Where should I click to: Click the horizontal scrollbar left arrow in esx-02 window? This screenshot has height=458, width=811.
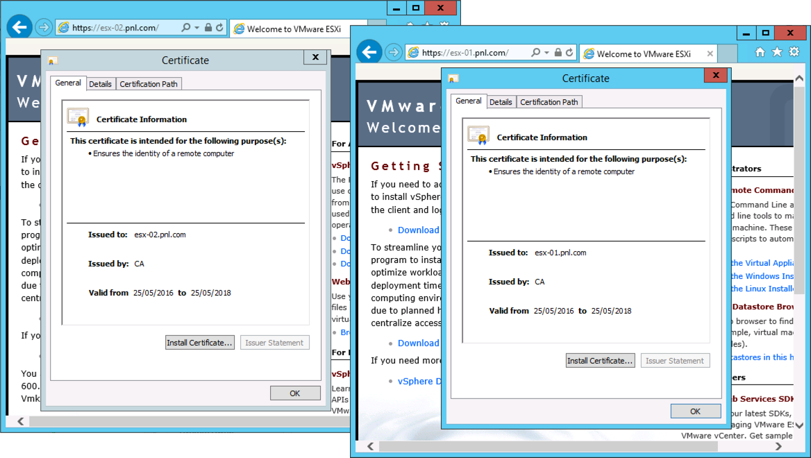21,421
